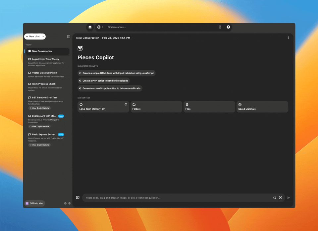Change the GPT-4o Mini model selector

click(x=35, y=203)
